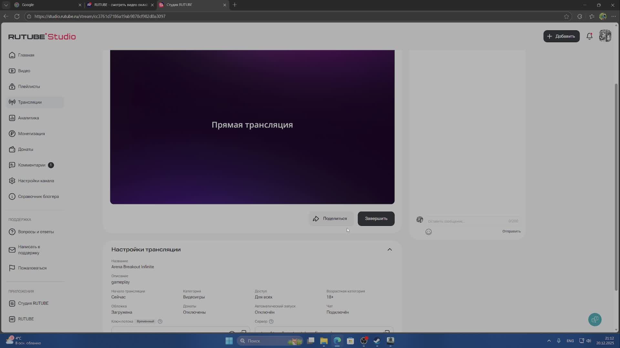Viewport: 620px width, 348px height.
Task: Open the Donations wallet section
Action: (x=26, y=150)
